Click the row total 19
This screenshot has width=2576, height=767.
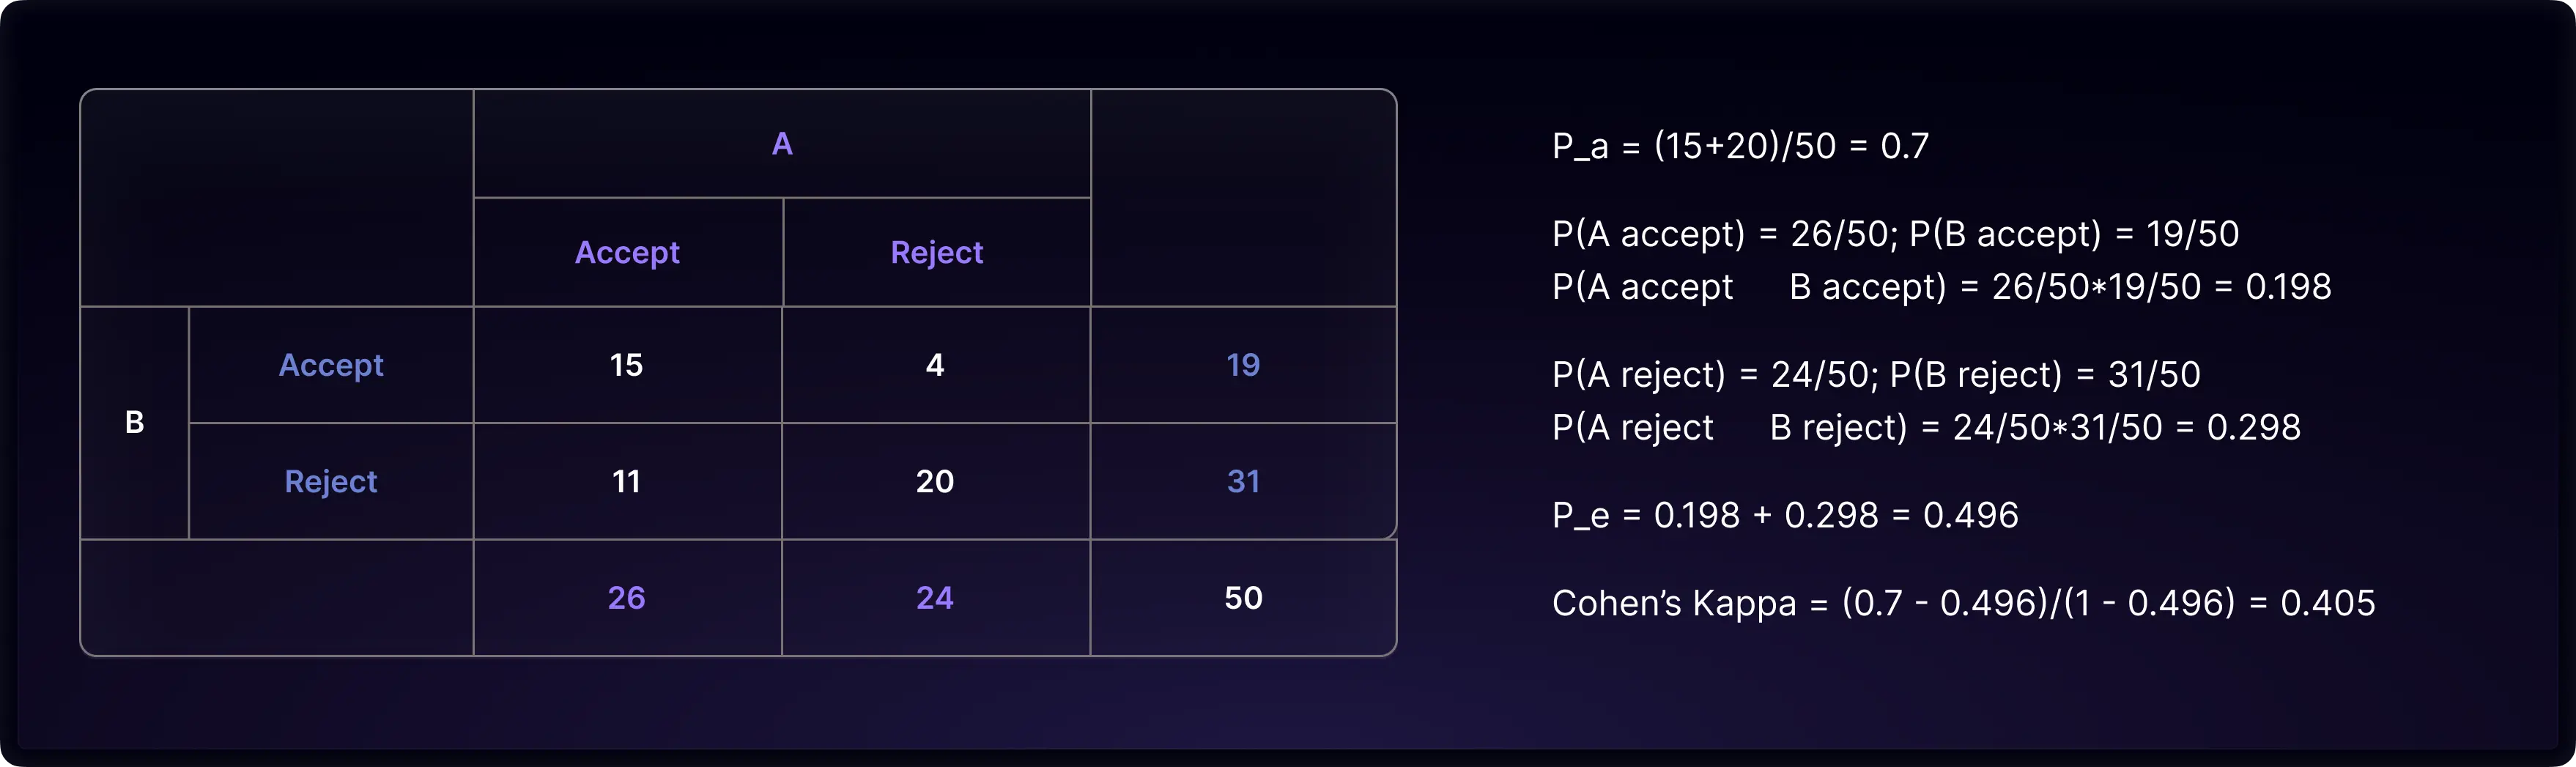[x=1243, y=365]
